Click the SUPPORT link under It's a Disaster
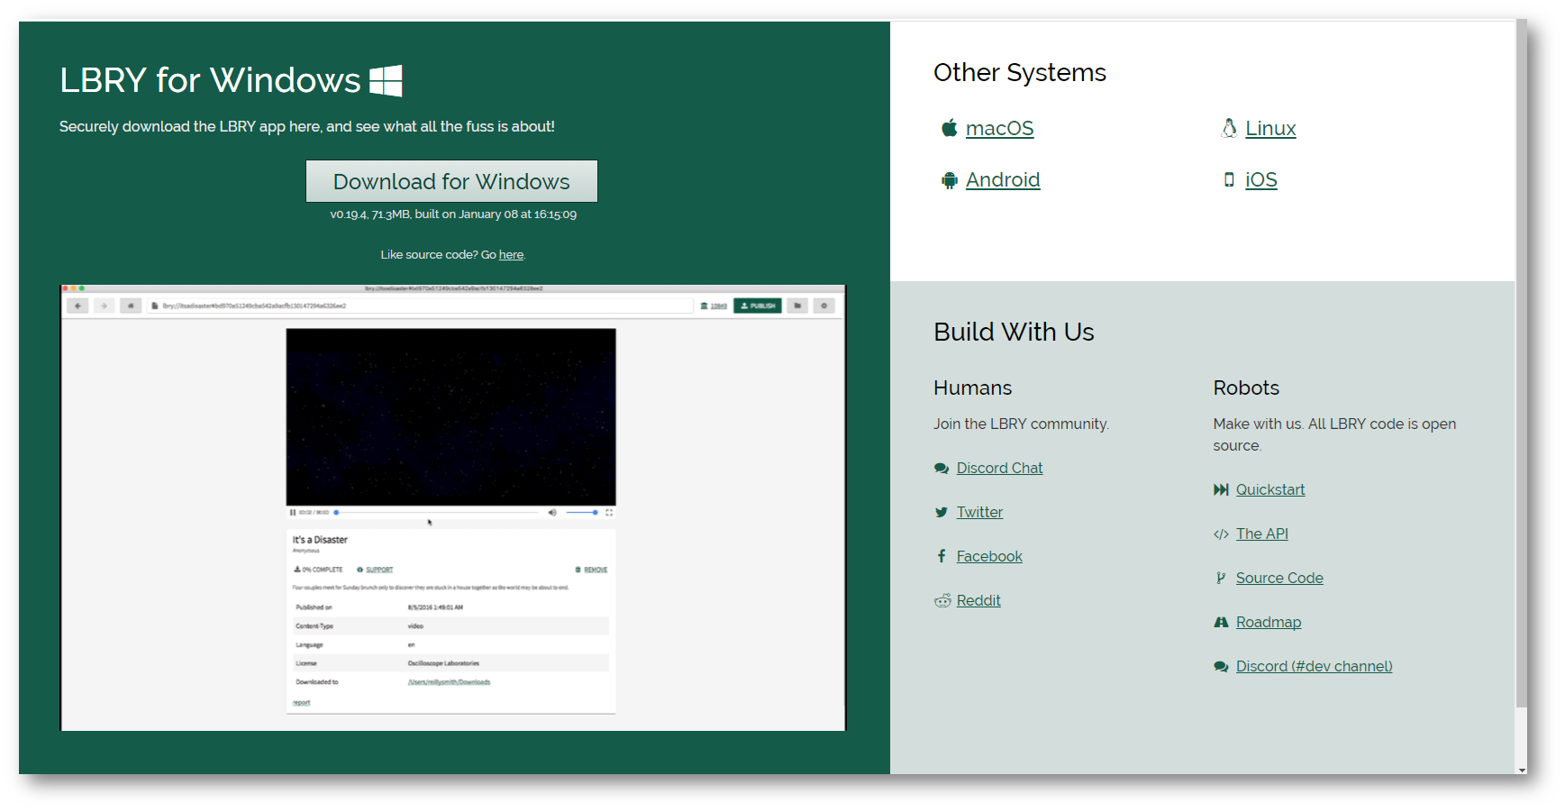Viewport: 1565px width, 812px height. click(379, 570)
